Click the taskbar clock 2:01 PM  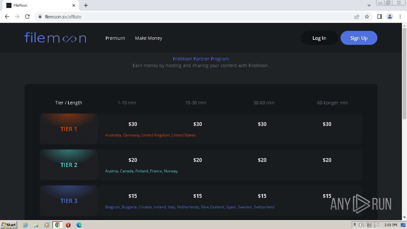pyautogui.click(x=390, y=225)
